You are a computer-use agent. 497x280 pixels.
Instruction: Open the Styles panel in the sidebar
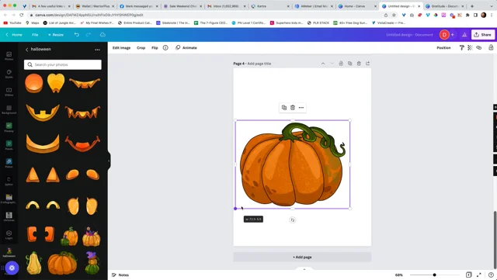(9, 74)
